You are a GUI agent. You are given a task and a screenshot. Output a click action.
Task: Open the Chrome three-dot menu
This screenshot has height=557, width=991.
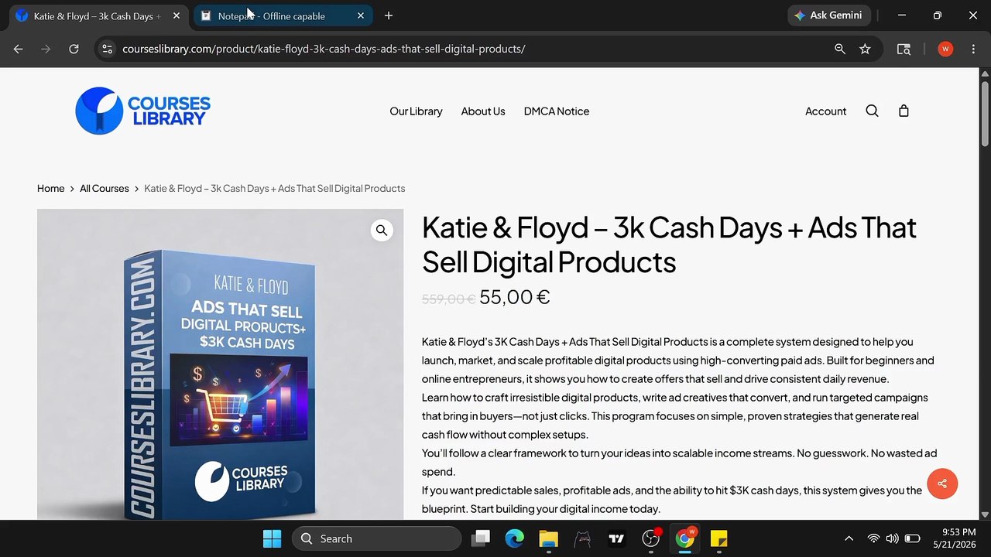coord(973,49)
